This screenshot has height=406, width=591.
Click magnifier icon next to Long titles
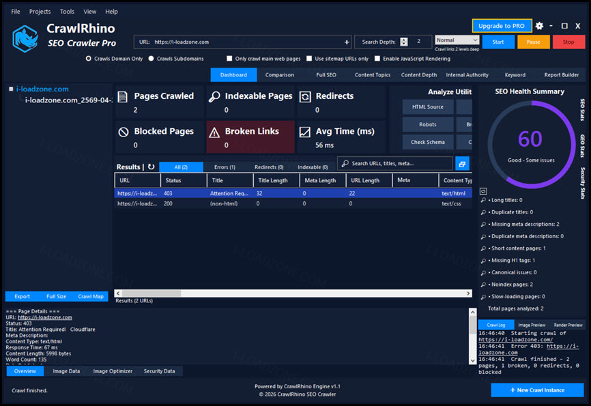[483, 200]
